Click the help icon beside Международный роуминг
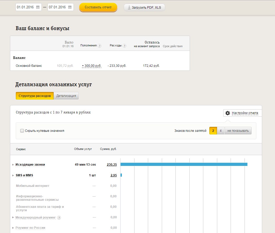275x233 pixels. coord(59,218)
